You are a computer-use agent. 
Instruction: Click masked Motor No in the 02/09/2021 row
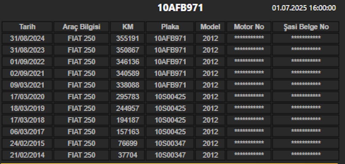[x=249, y=73]
